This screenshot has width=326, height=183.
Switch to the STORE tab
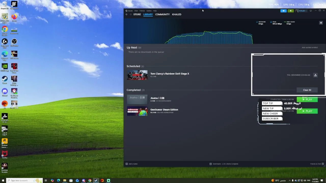click(137, 14)
